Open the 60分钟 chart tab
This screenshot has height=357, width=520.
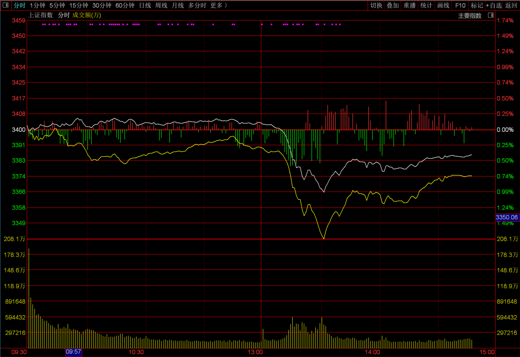125,5
